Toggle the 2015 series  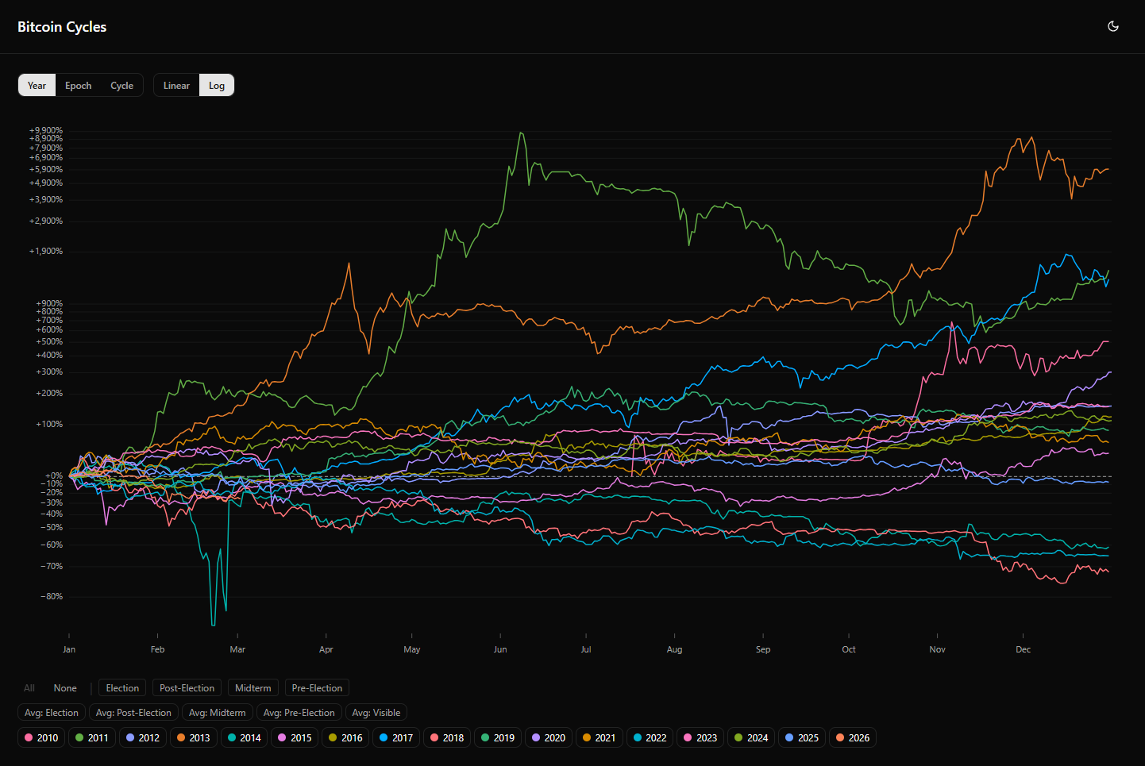point(295,737)
